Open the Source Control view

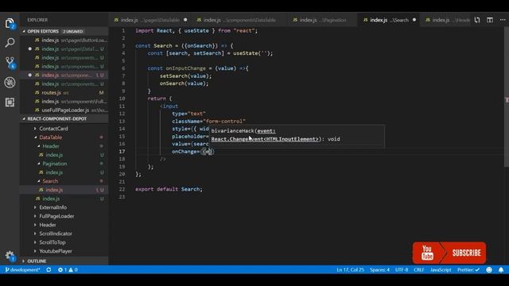[x=10, y=63]
